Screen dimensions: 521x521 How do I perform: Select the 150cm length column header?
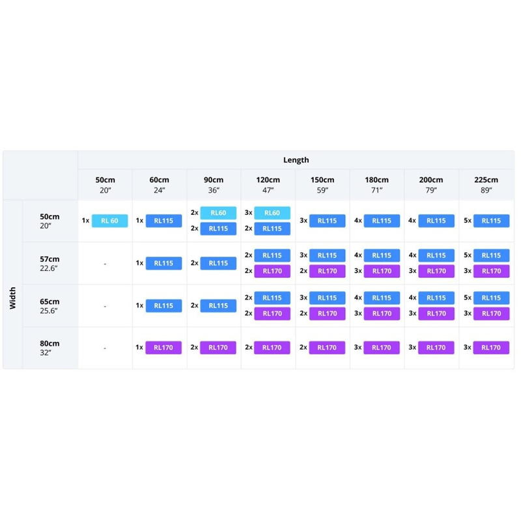tap(322, 185)
